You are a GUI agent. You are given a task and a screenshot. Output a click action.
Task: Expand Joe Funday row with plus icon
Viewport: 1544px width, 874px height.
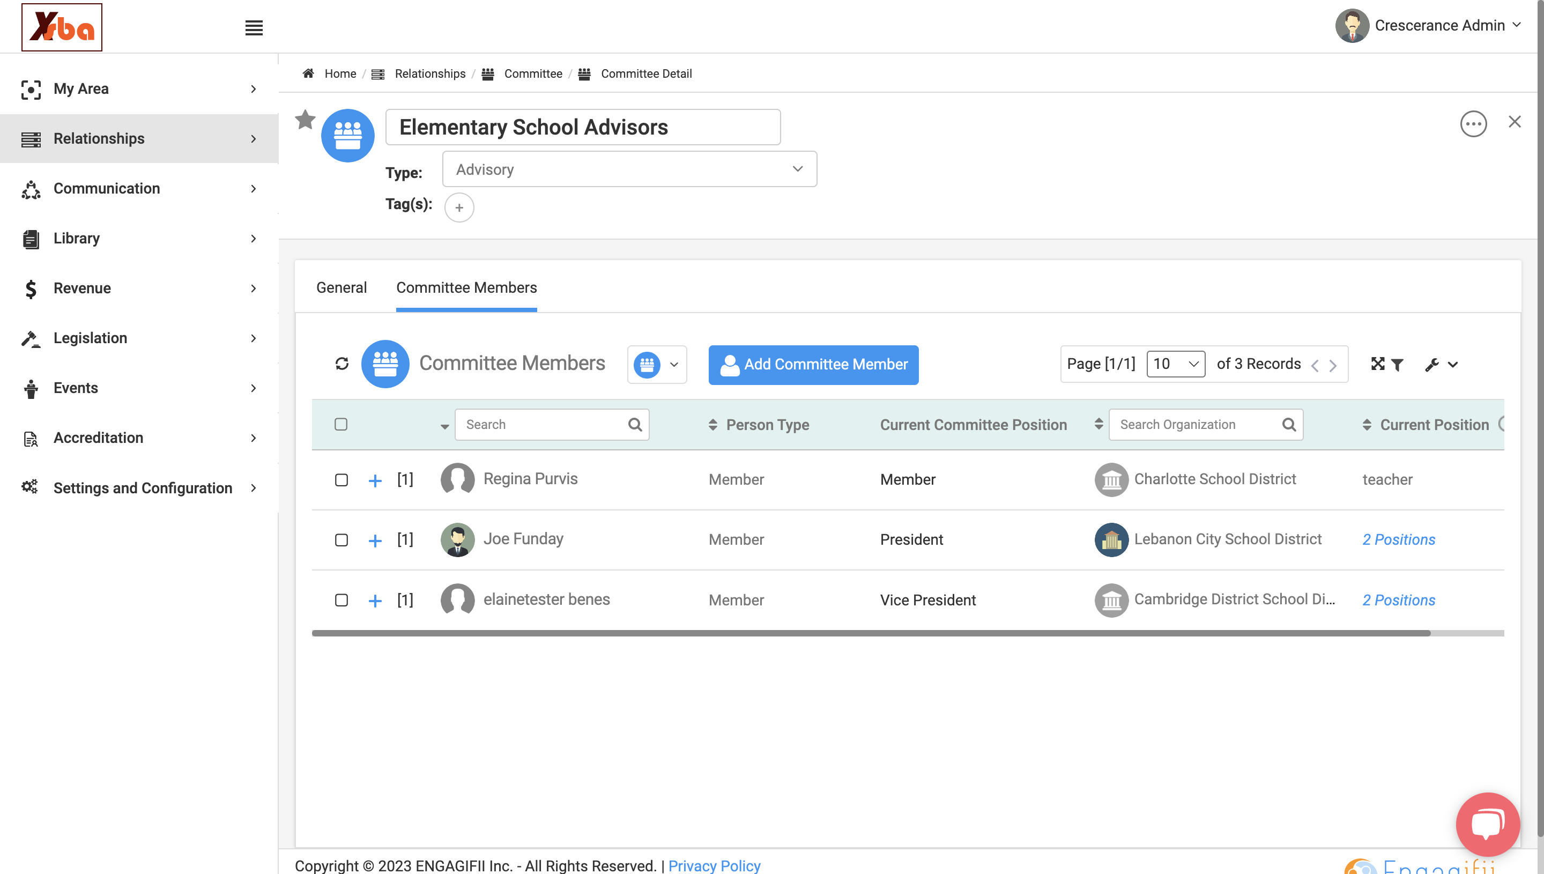(x=374, y=540)
